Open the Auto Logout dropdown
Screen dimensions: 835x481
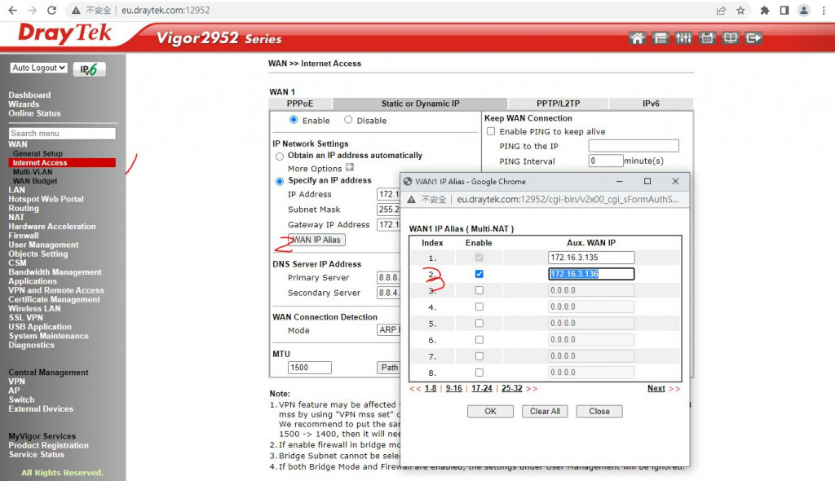[x=39, y=68]
